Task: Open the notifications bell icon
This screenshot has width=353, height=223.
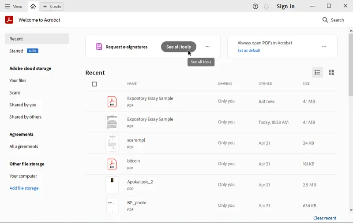Action: pyautogui.click(x=267, y=7)
